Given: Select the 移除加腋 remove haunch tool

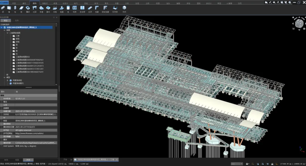Looking at the screenshot, I should click(105, 9).
